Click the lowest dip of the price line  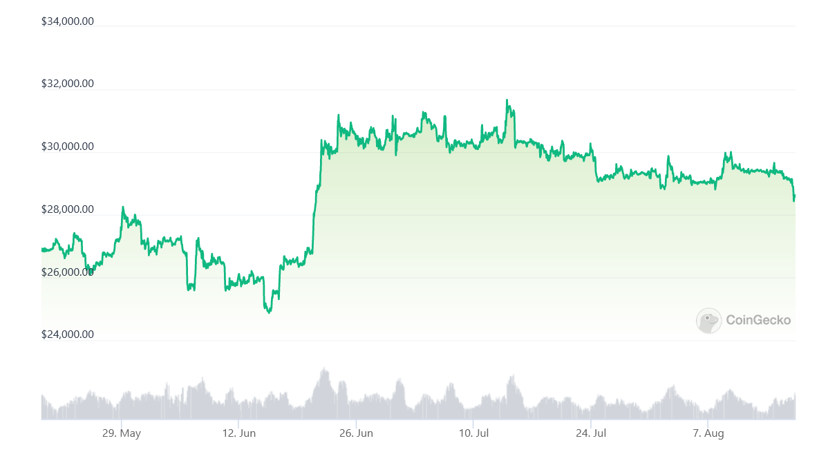269,312
